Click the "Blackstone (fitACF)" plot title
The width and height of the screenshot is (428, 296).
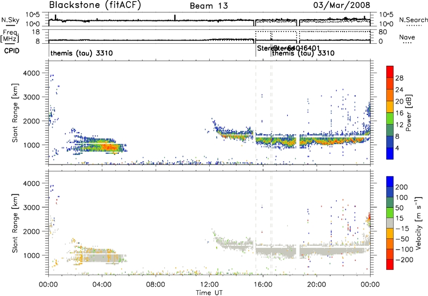point(95,5)
